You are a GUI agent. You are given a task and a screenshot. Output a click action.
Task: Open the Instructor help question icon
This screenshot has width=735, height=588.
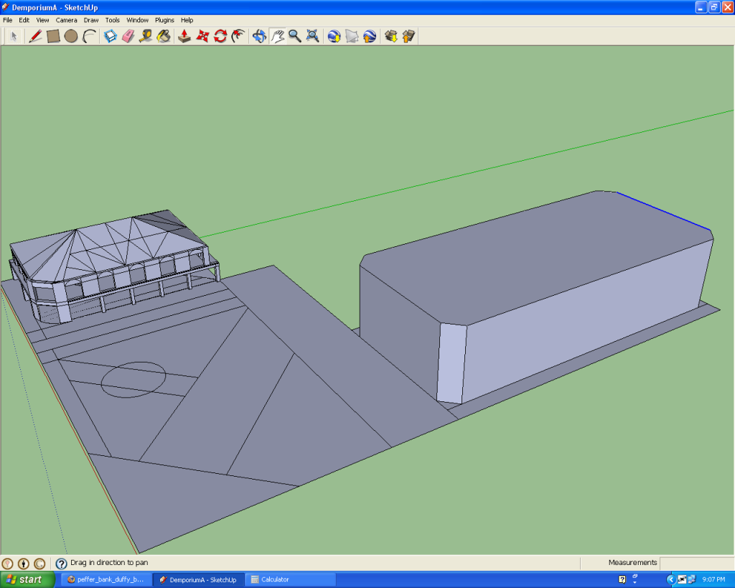click(61, 563)
